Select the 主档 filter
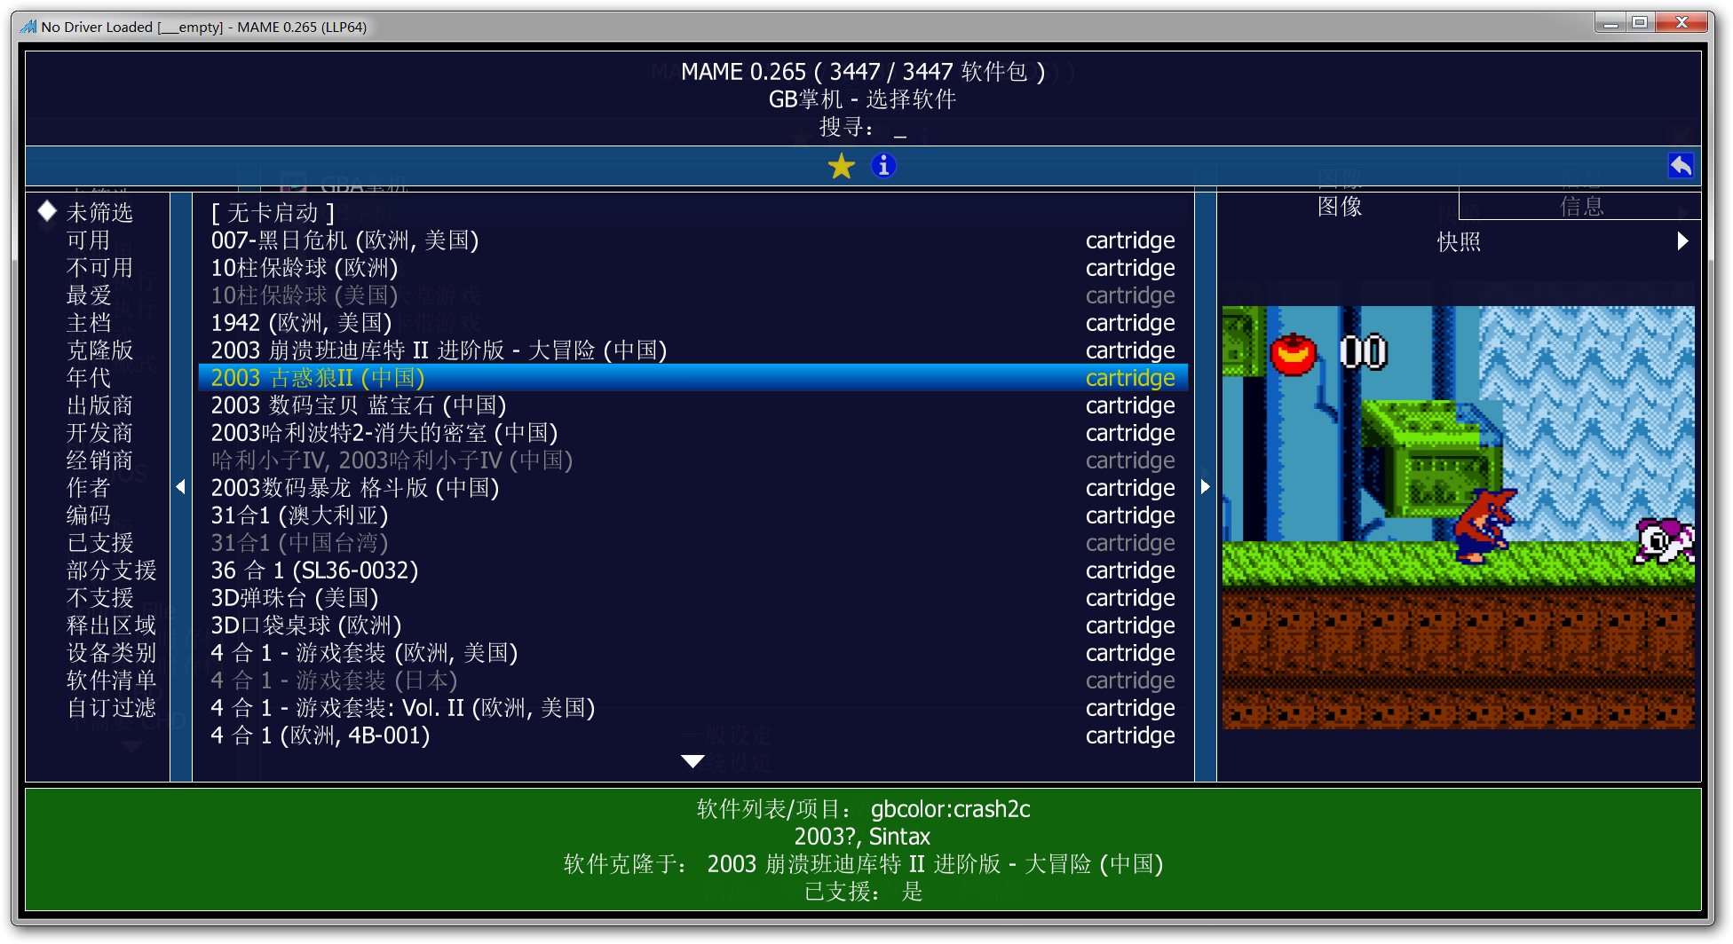 tap(88, 323)
